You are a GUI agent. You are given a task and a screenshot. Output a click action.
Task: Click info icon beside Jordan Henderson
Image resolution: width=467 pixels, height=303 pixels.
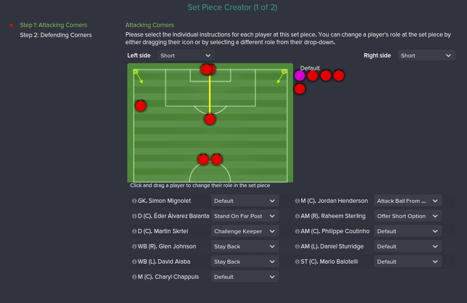297,201
